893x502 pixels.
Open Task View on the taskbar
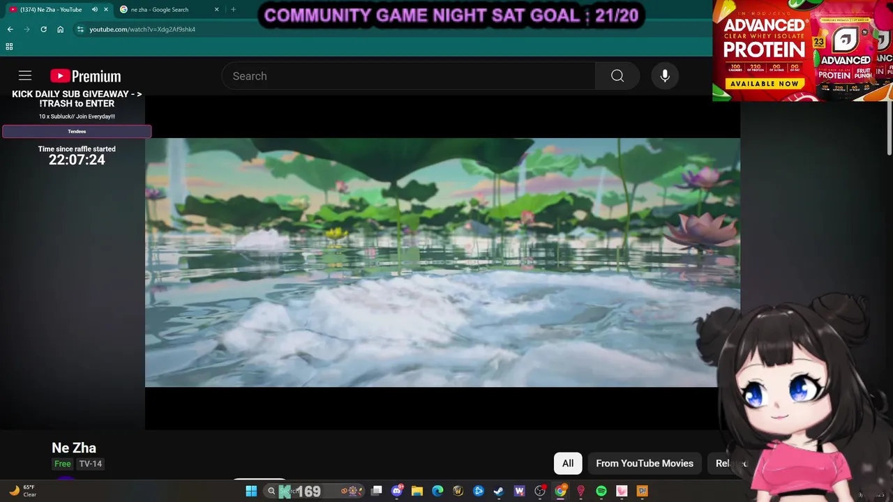click(x=377, y=491)
